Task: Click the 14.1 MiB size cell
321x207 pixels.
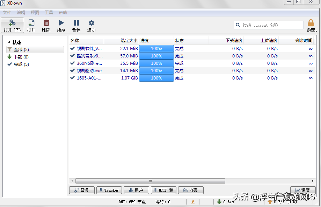Action: click(129, 71)
